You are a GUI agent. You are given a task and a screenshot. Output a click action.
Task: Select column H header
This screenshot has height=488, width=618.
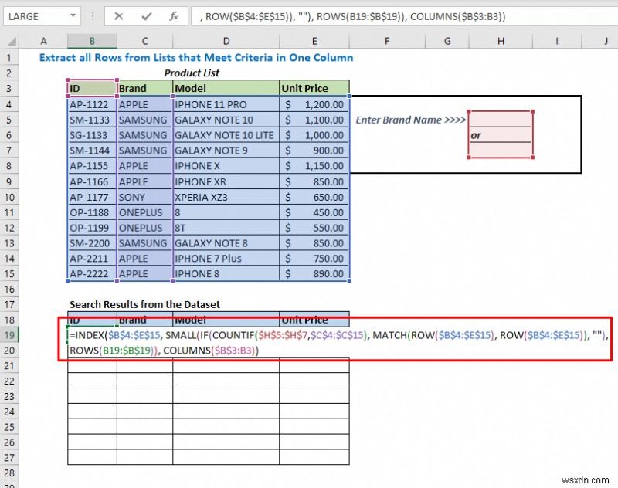[x=501, y=41]
